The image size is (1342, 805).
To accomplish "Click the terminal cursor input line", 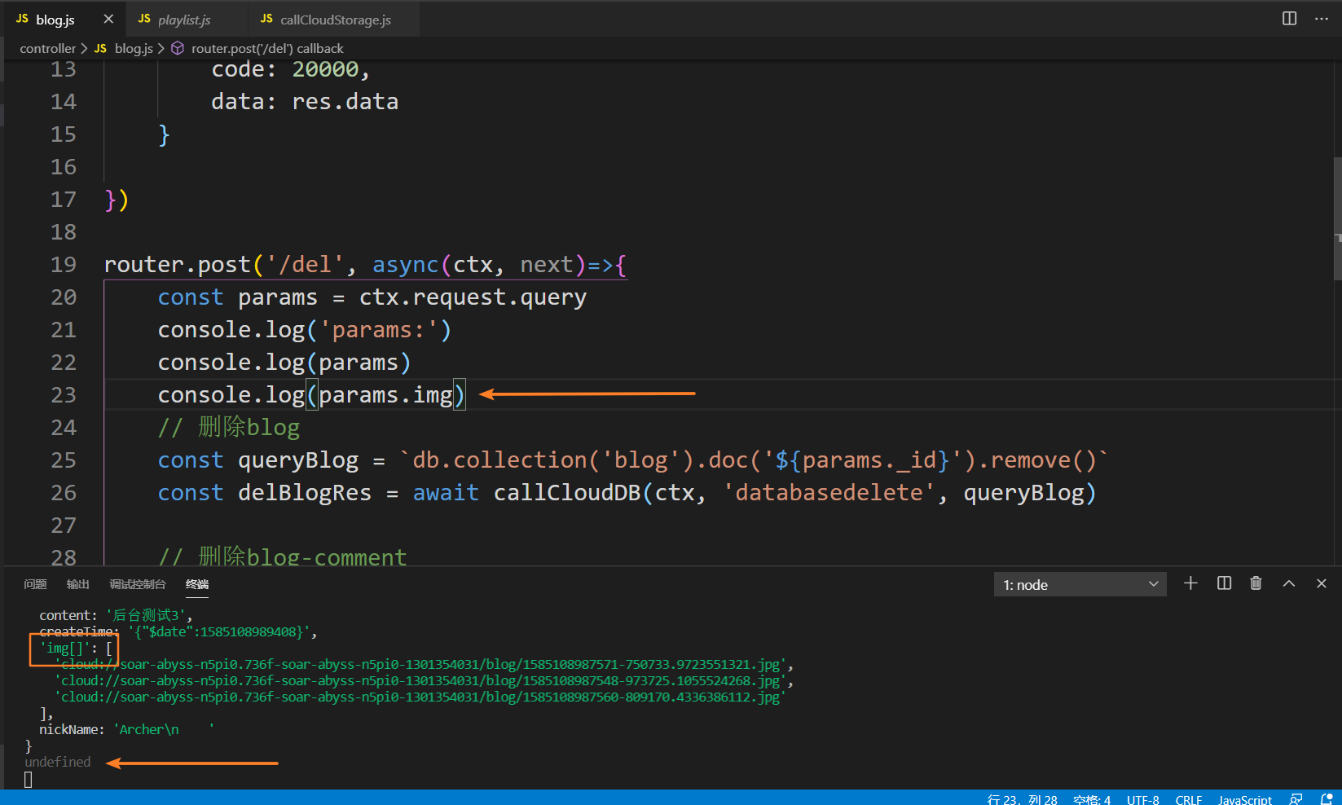I will 29,780.
